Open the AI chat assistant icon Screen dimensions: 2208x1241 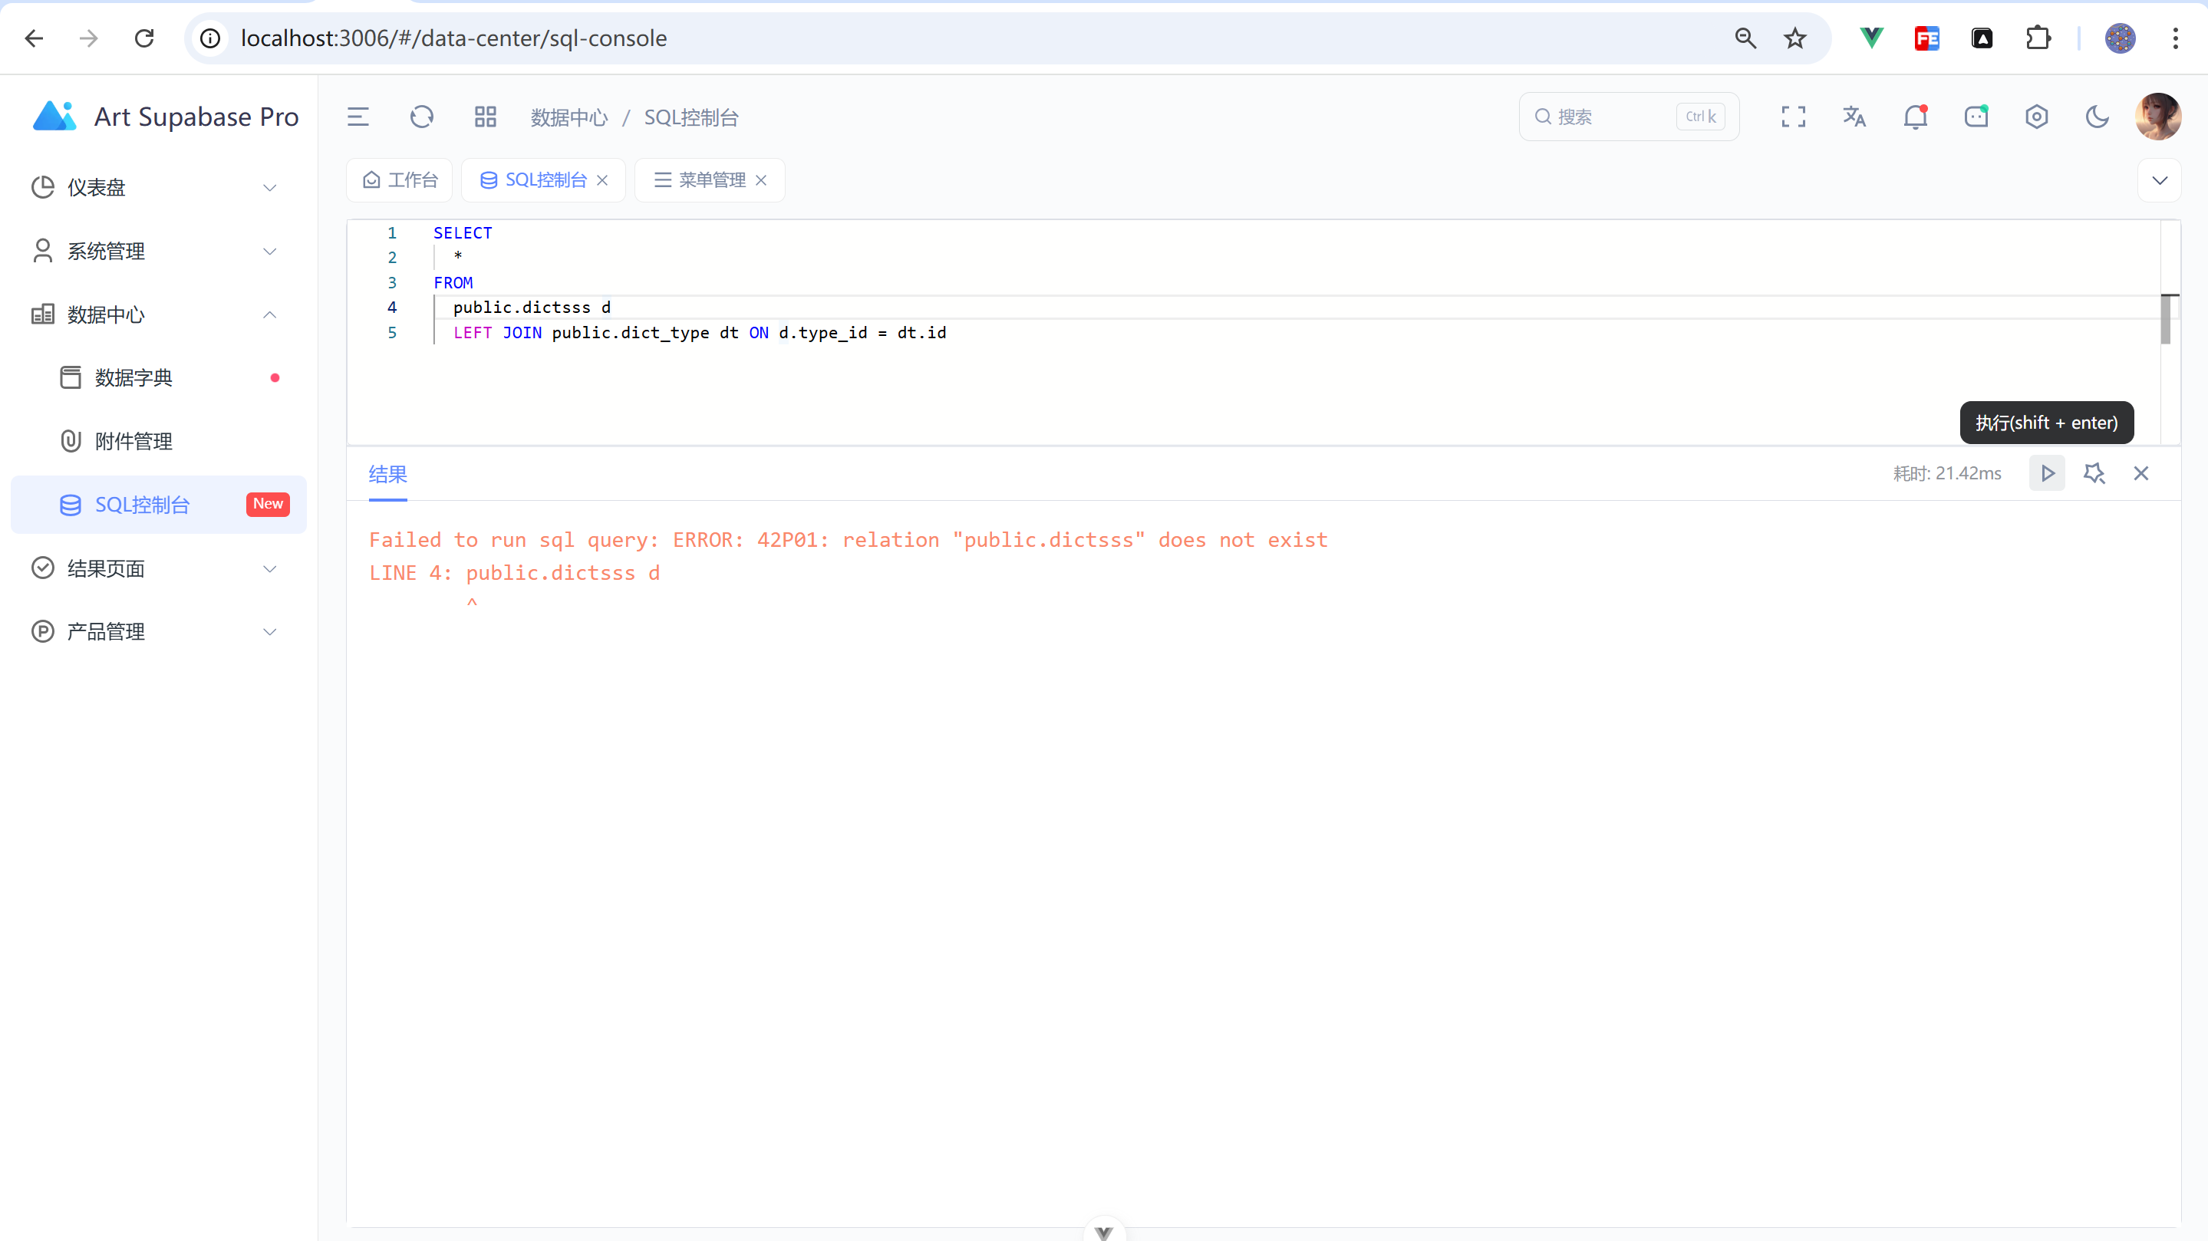point(1976,117)
